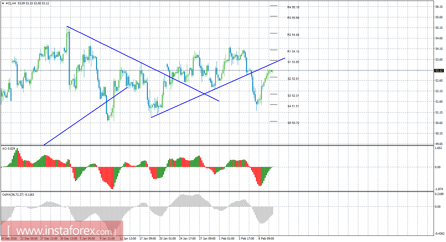Click the 50.15 price axis value
446x242 pixels.
coord(439,134)
